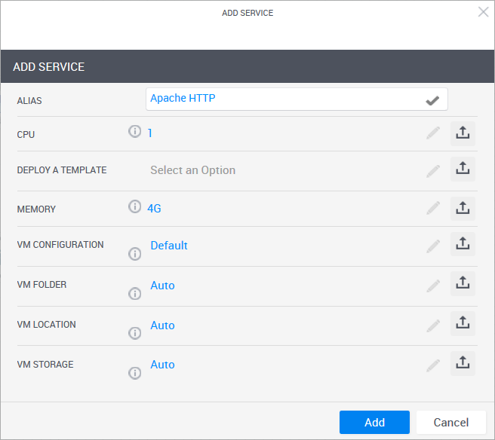Screen dimensions: 495x440
Task: Cancel the Add Service dialog
Action: (450, 422)
